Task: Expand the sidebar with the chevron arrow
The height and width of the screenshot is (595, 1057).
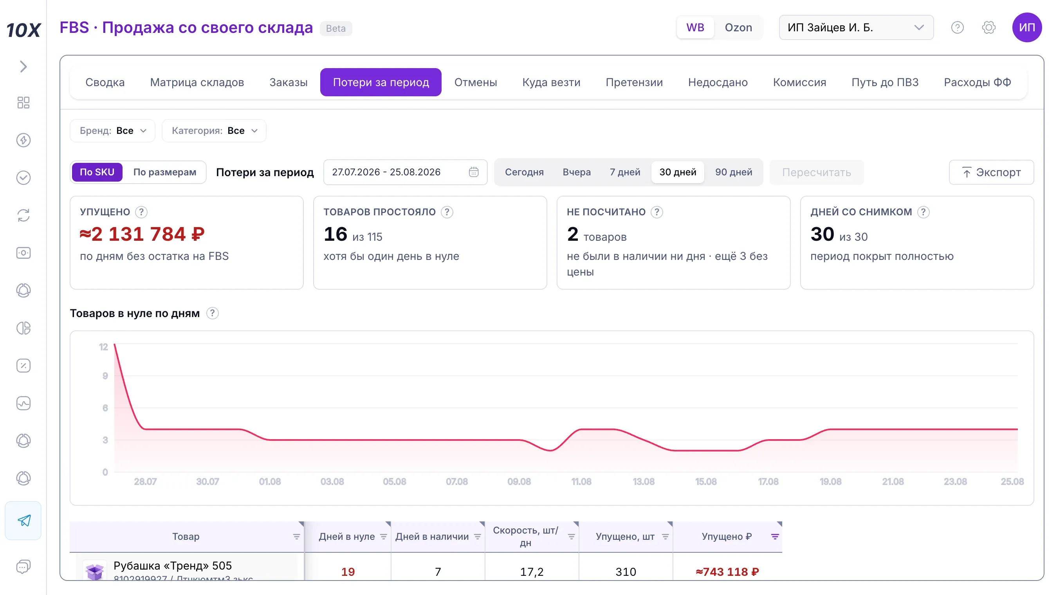Action: [x=23, y=67]
